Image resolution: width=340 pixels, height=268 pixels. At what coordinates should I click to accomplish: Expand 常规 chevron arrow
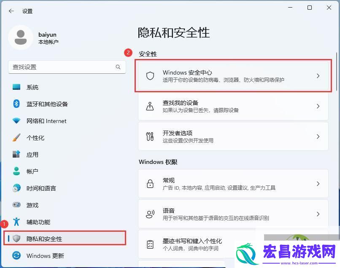click(318, 184)
